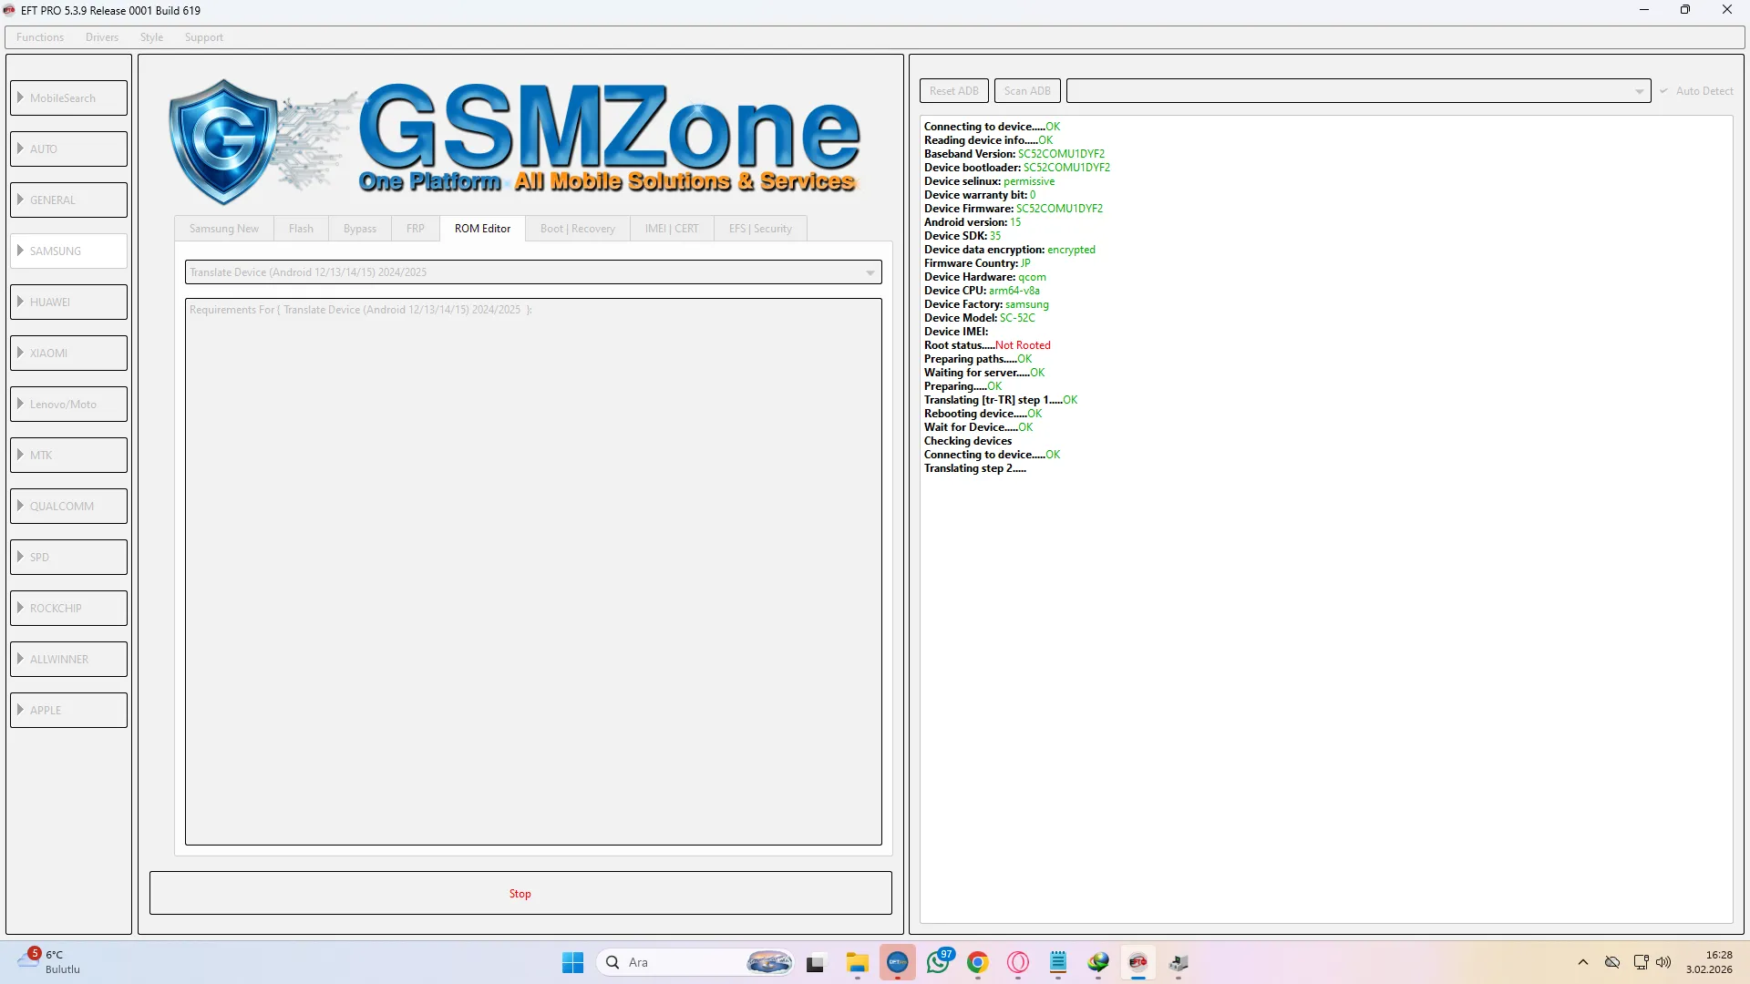The height and width of the screenshot is (984, 1750).
Task: Open File Explorer taskbar icon
Action: pos(857,962)
